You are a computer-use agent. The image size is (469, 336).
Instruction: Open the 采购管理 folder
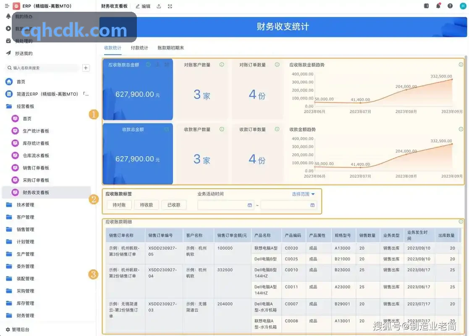[26, 291]
